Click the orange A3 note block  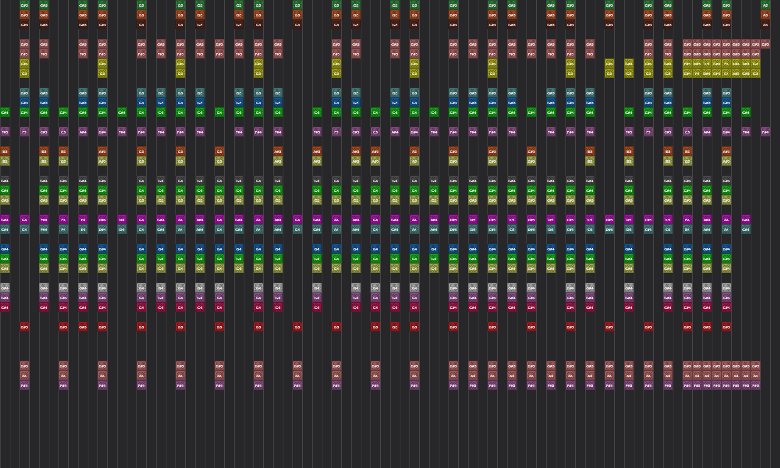tap(765, 15)
